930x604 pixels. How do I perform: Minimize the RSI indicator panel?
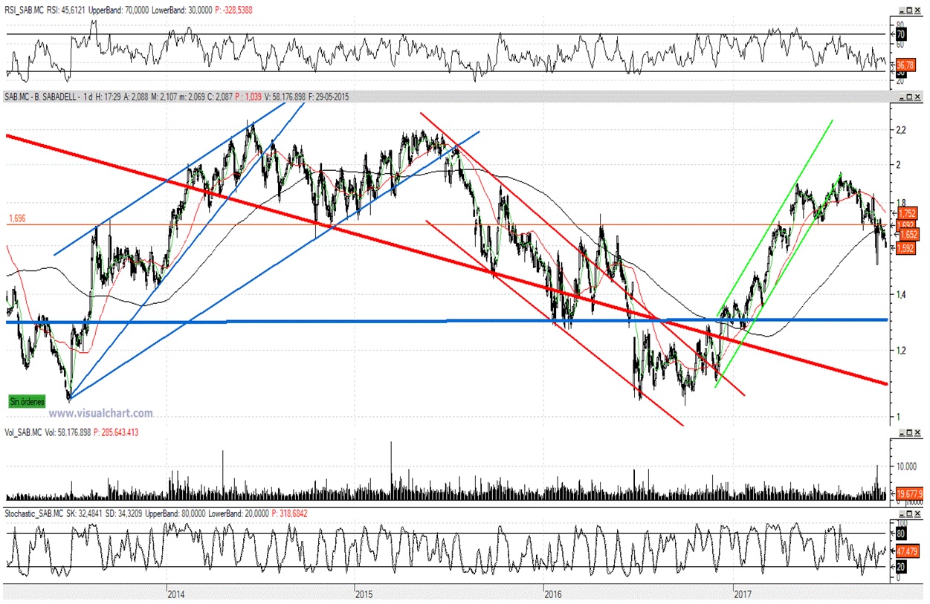point(902,10)
